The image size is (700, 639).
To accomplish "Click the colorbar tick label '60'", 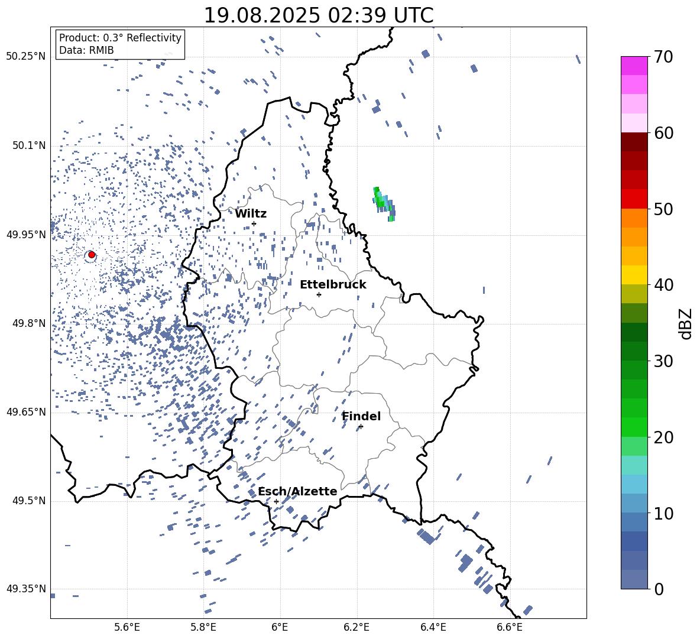I will [x=663, y=133].
